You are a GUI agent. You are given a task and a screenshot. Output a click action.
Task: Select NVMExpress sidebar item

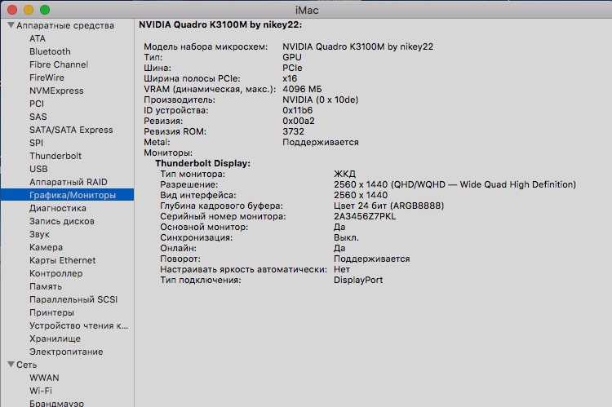(x=56, y=91)
